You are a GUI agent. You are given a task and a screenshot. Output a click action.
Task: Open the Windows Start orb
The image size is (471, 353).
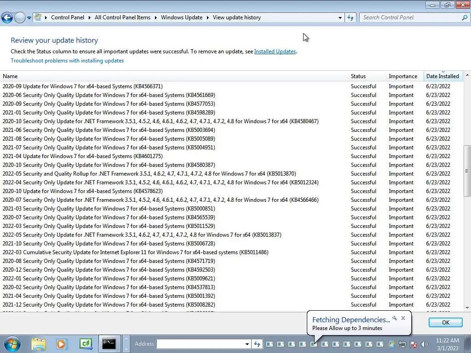(x=12, y=344)
